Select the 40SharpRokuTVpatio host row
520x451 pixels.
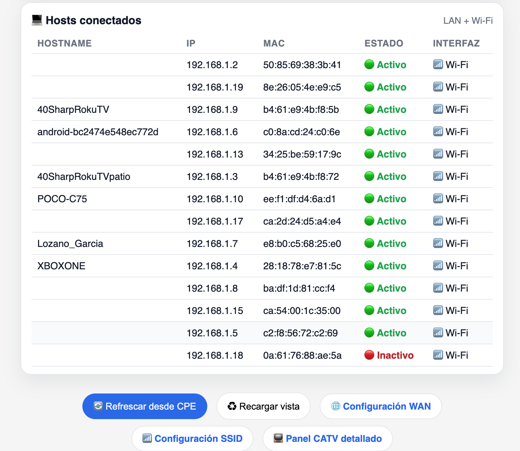84,177
